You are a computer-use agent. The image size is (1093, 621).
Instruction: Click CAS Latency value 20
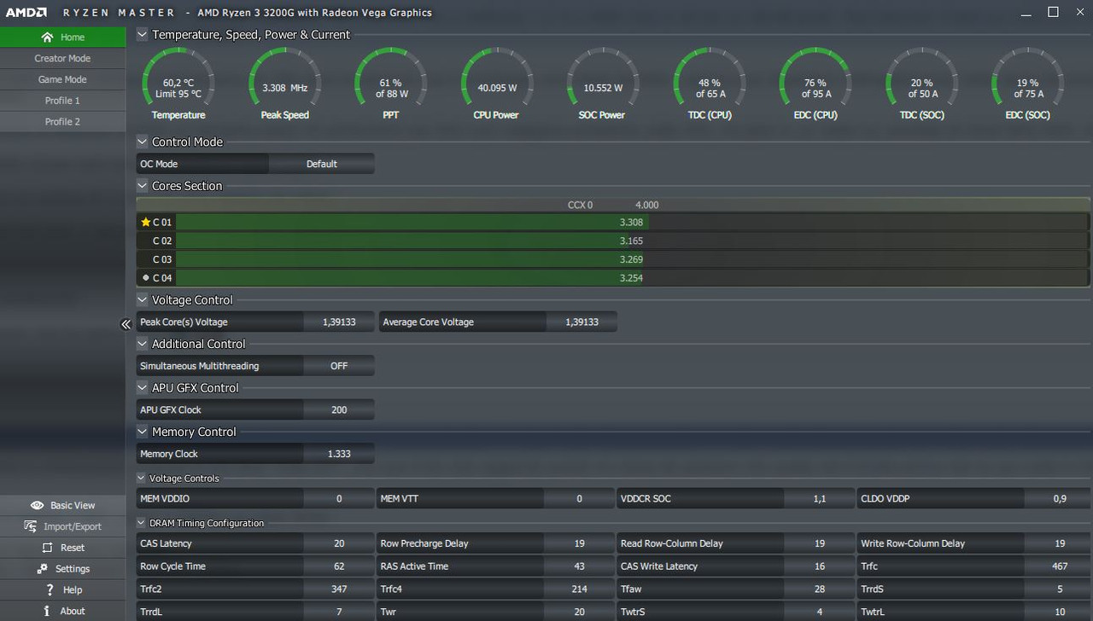(339, 543)
